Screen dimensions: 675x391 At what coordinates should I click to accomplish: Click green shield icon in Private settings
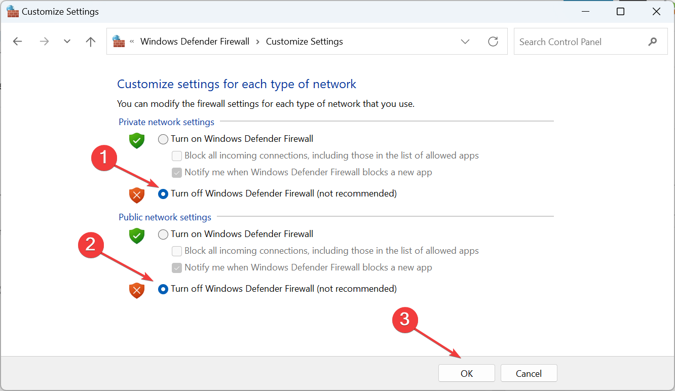pyautogui.click(x=137, y=140)
